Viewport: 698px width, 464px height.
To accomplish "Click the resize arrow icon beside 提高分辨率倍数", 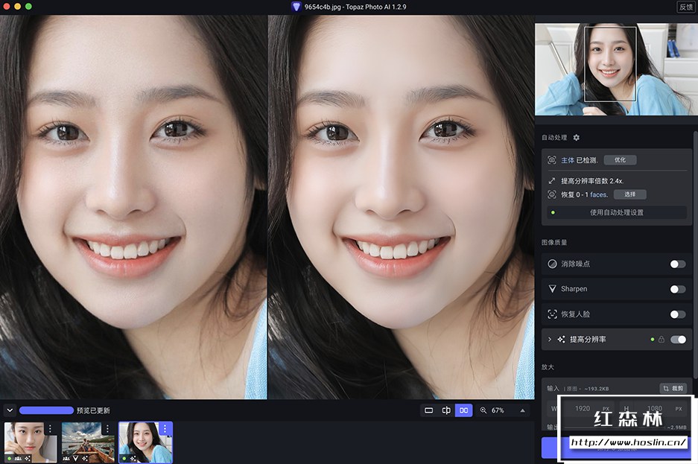I will (551, 181).
